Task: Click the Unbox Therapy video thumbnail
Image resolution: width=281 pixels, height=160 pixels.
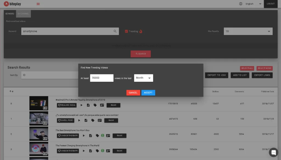Action: point(38,134)
